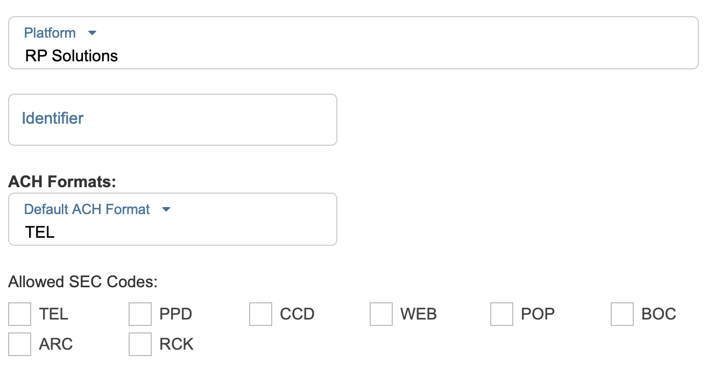Toggle the RCK SEC code checkbox

pos(140,344)
